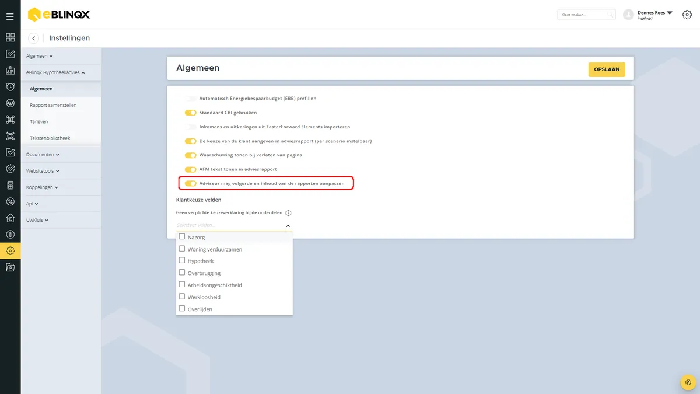Screen dimensions: 700x394
Task: Toggle De keuze van de klant aangeven
Action: pos(190,141)
